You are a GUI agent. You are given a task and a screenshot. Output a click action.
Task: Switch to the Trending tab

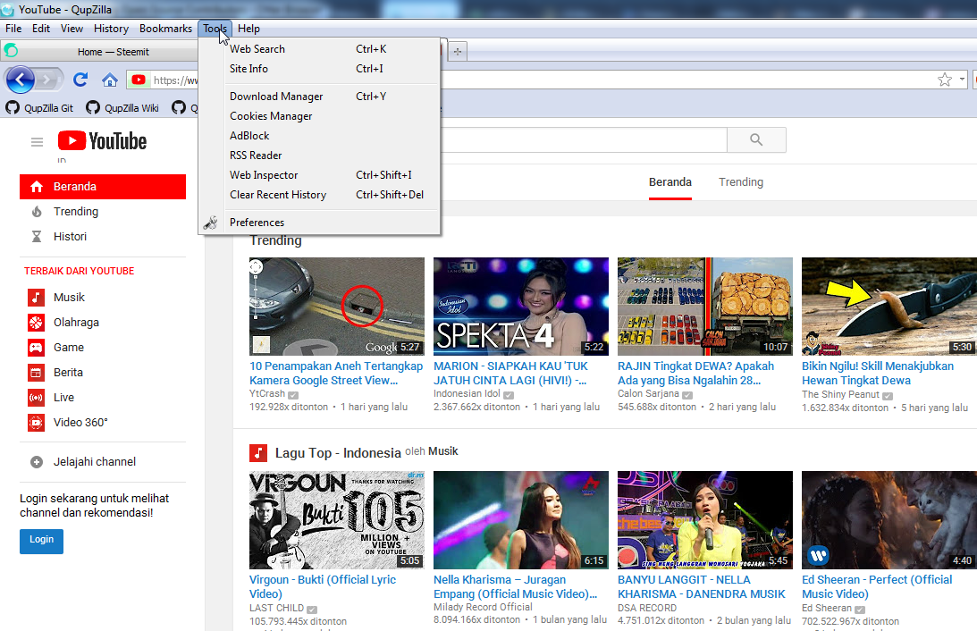(x=741, y=182)
